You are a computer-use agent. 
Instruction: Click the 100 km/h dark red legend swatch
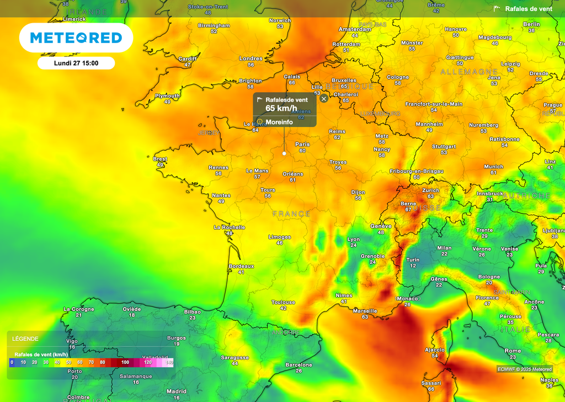click(125, 363)
